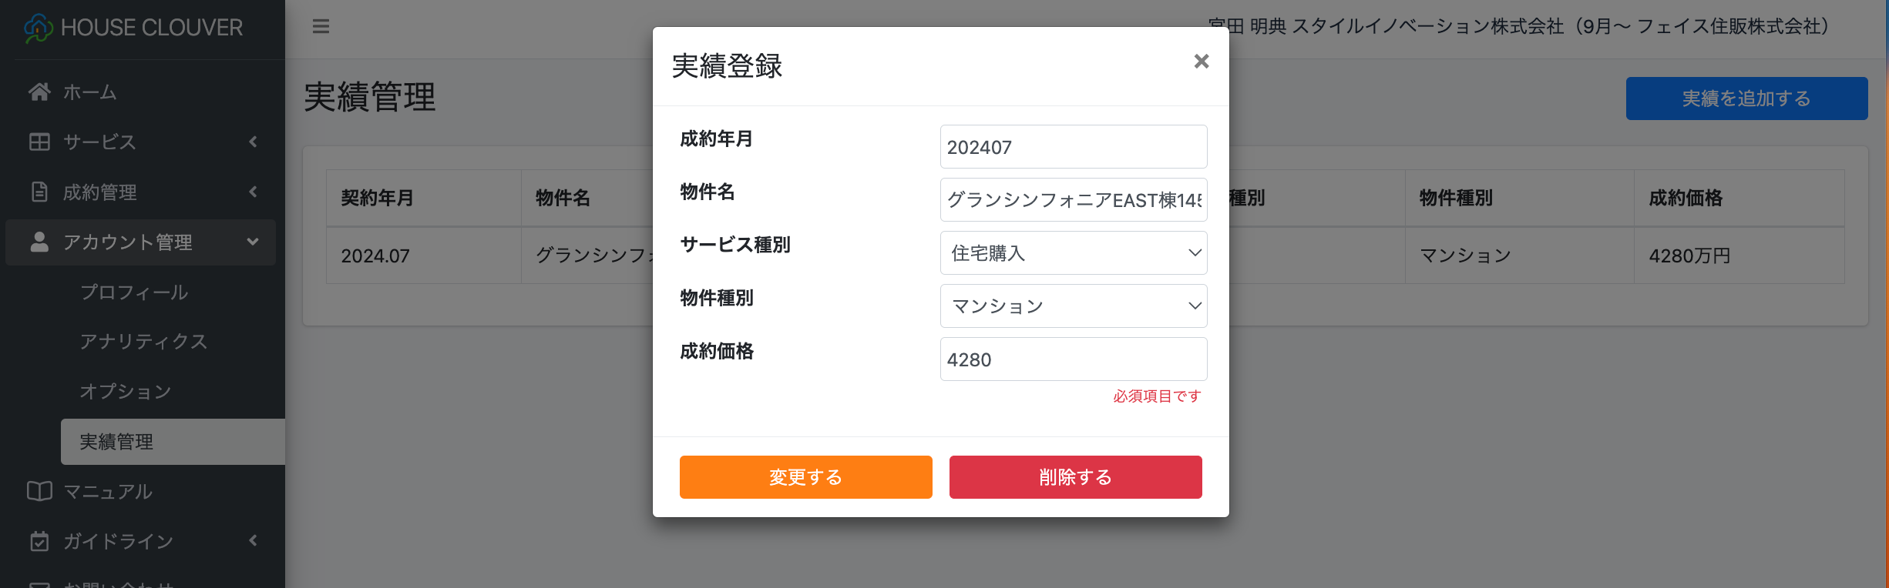This screenshot has height=588, width=1889.
Task: Click the red 削除する button
Action: [x=1075, y=477]
